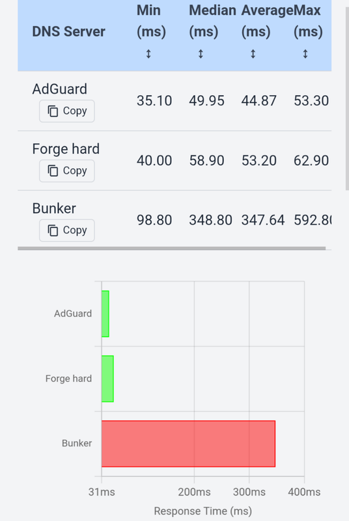Viewport: 349px width, 521px height.
Task: Copy the AdGuard DNS server address
Action: 67,111
